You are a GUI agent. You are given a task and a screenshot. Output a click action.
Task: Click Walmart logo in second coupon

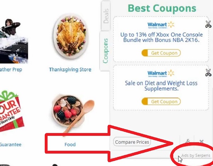pos(161,73)
